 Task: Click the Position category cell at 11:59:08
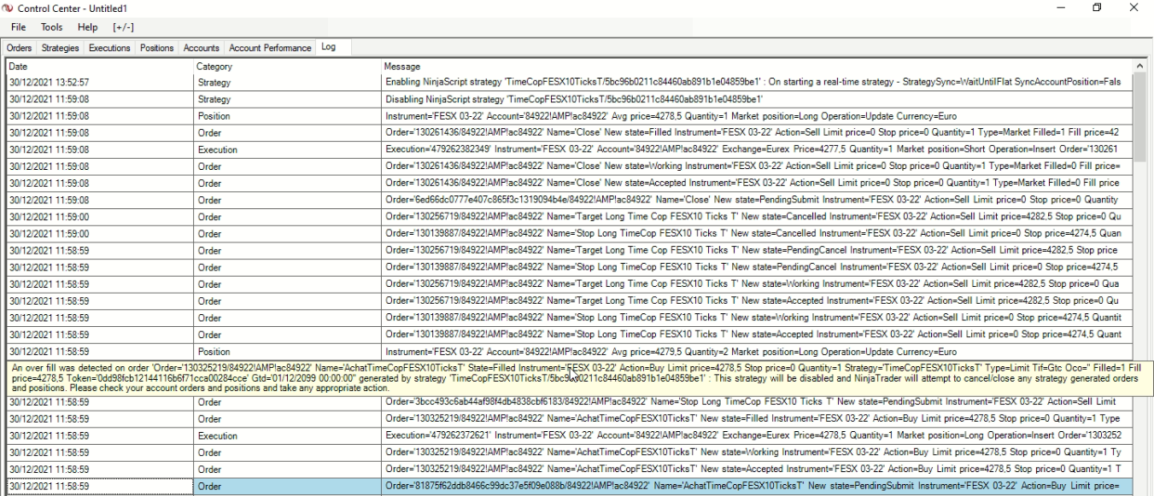(x=287, y=115)
